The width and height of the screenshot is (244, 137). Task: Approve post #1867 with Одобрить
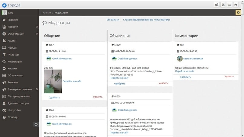click(x=54, y=97)
